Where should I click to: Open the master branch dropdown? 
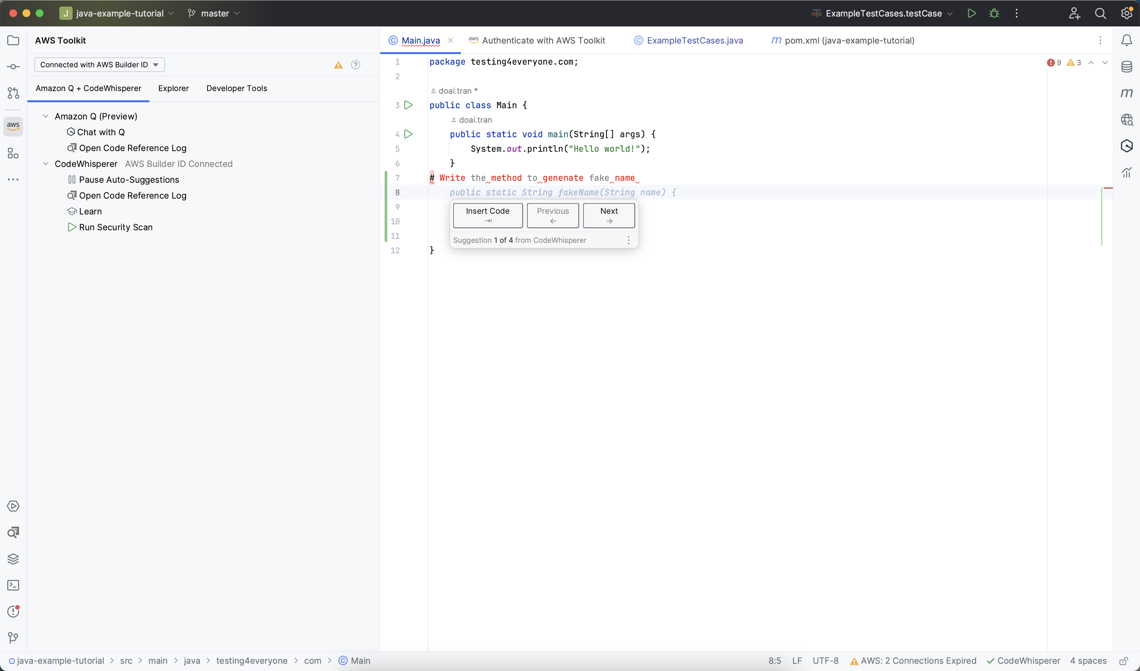pos(213,13)
